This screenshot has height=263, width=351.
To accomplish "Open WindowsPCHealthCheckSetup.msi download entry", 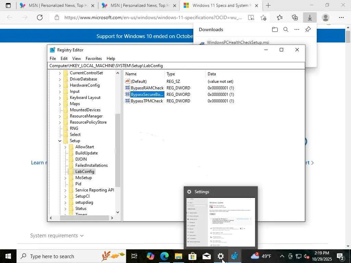I will pyautogui.click(x=238, y=42).
